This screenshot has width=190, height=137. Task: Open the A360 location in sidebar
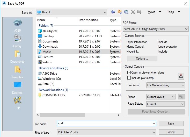(18, 25)
